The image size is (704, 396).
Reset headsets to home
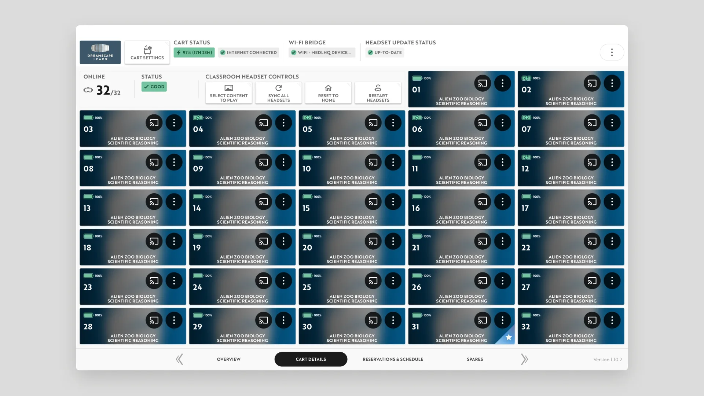(x=328, y=93)
